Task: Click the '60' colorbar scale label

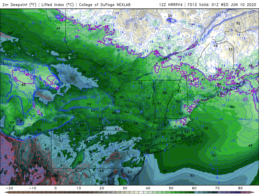Action: pos(194,188)
